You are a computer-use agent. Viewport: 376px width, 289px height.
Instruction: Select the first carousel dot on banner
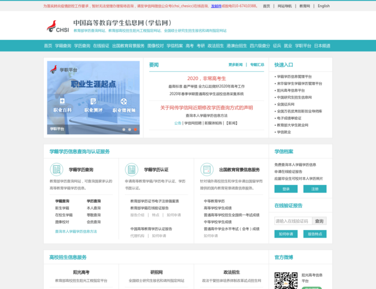tap(124, 129)
